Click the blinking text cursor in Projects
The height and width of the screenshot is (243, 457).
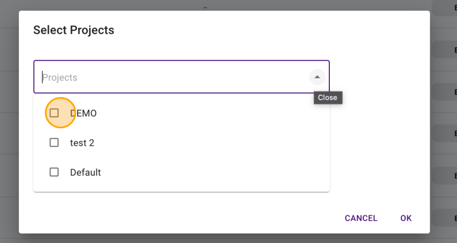tap(42, 77)
